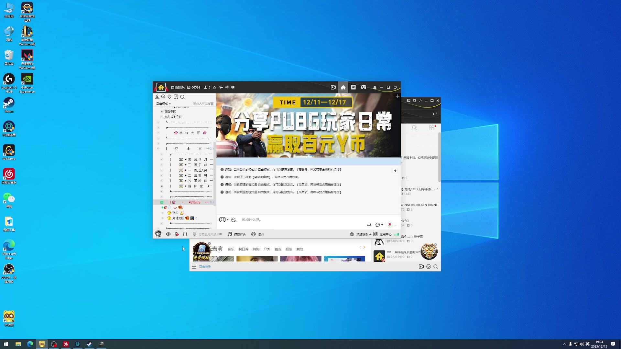Collapse the green minus on 统战大厅
The image size is (621, 349).
click(x=162, y=202)
